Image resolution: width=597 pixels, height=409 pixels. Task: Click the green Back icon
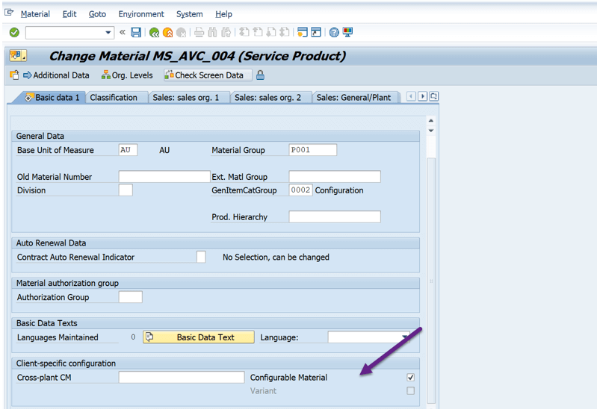(x=154, y=33)
